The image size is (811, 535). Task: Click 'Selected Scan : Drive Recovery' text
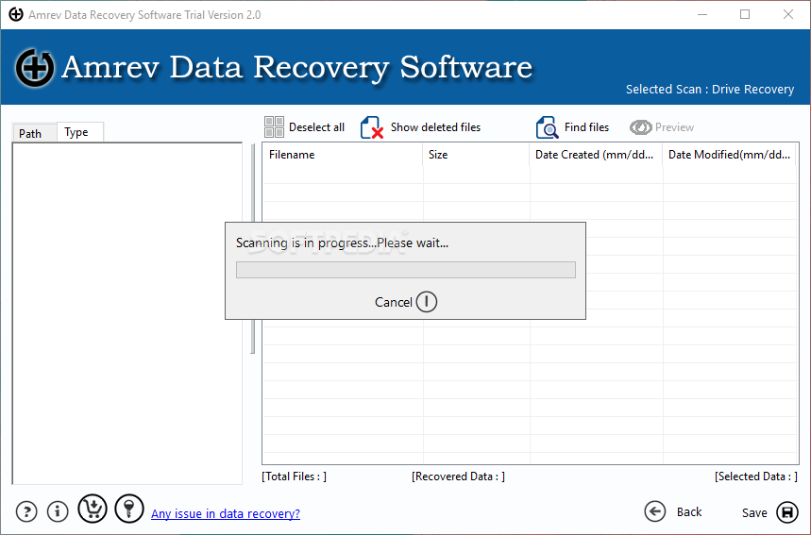710,90
